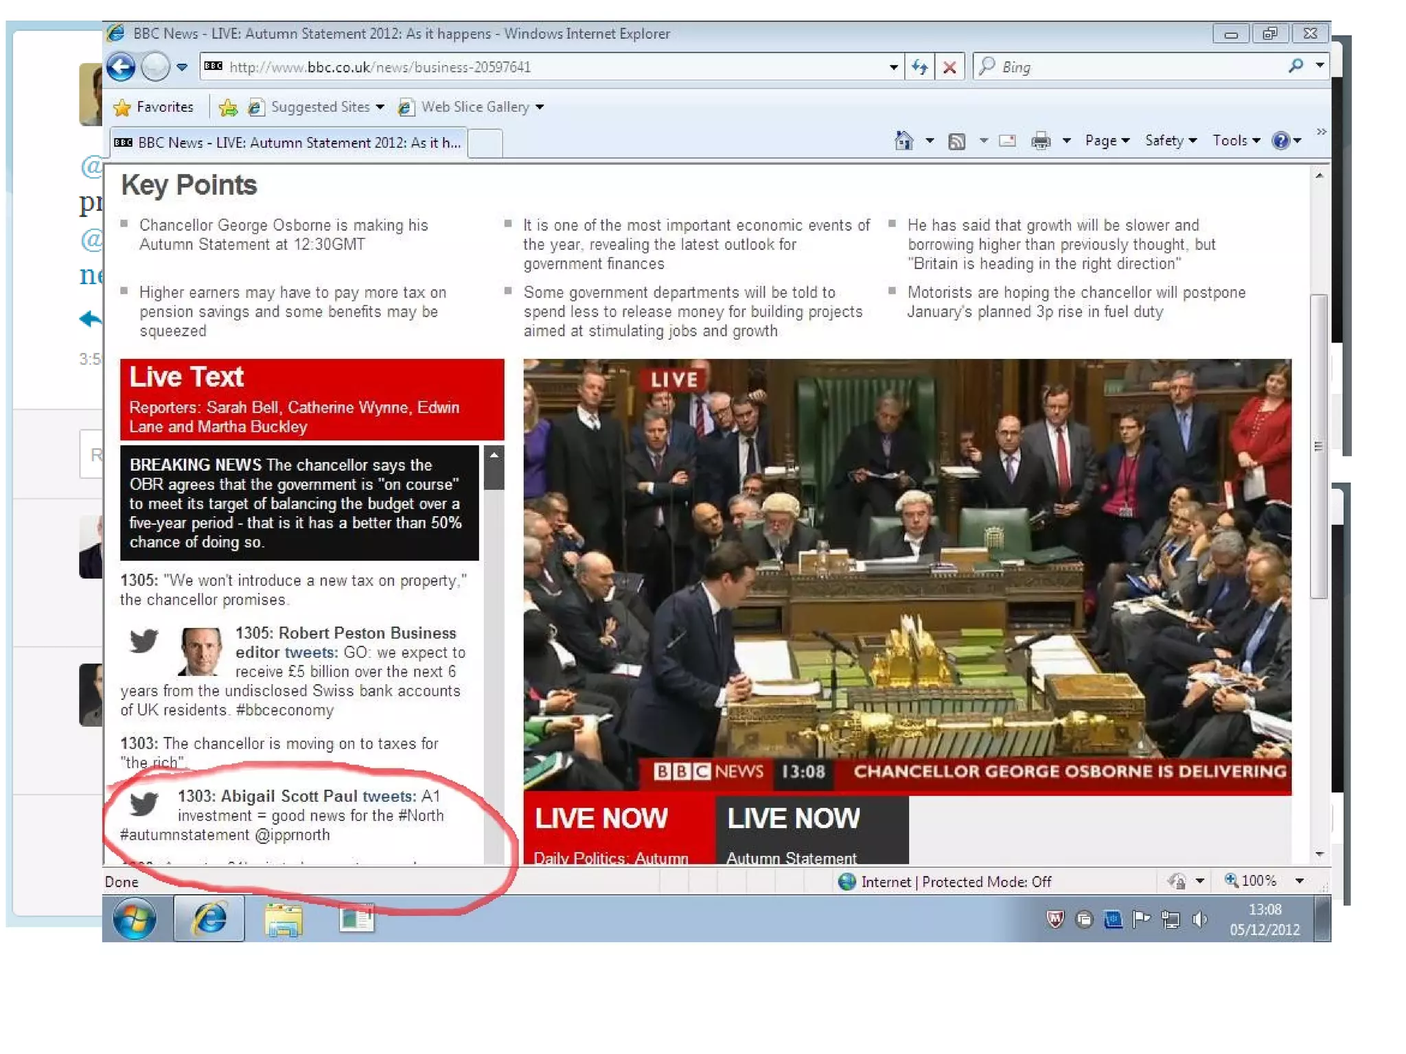
Task: Click the RSS feeds icon
Action: (956, 141)
